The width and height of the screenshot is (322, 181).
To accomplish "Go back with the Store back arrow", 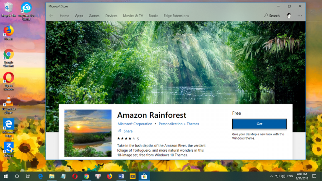I will (51, 16).
